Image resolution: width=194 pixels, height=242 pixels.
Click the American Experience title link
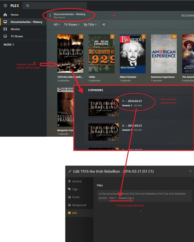[163, 77]
